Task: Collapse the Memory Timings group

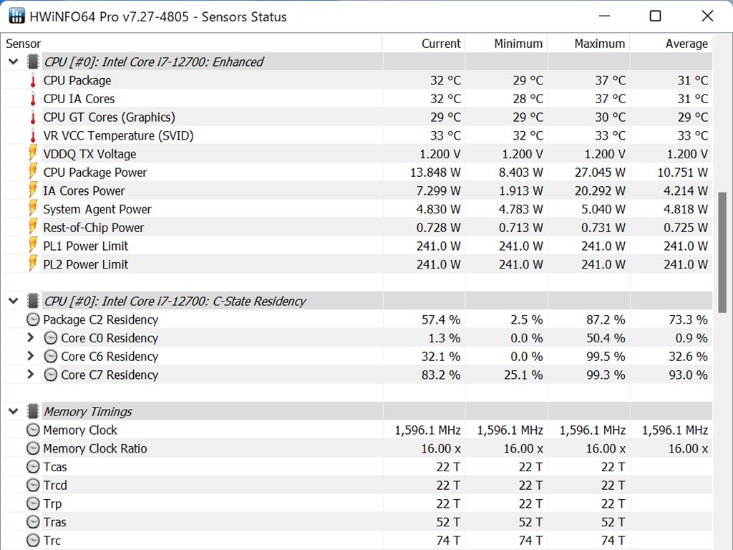Action: pos(13,412)
